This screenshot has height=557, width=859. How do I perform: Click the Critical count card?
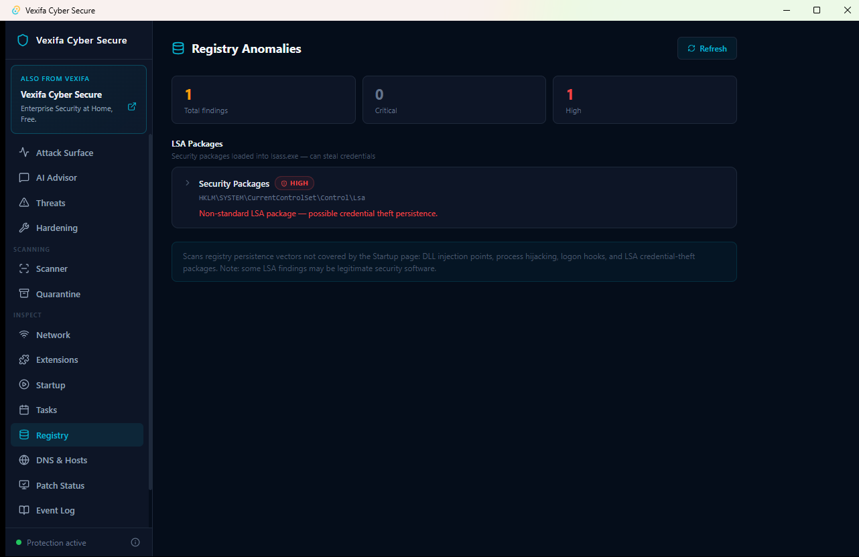454,100
